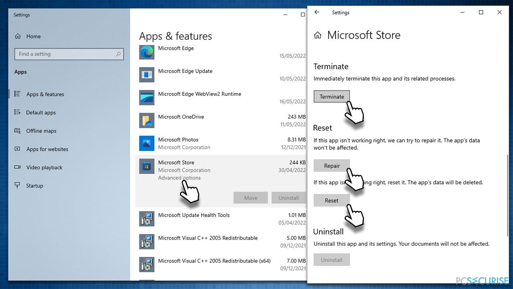Click the Microsoft Edge app icon
Screen dimensions: 513x289
pos(146,52)
